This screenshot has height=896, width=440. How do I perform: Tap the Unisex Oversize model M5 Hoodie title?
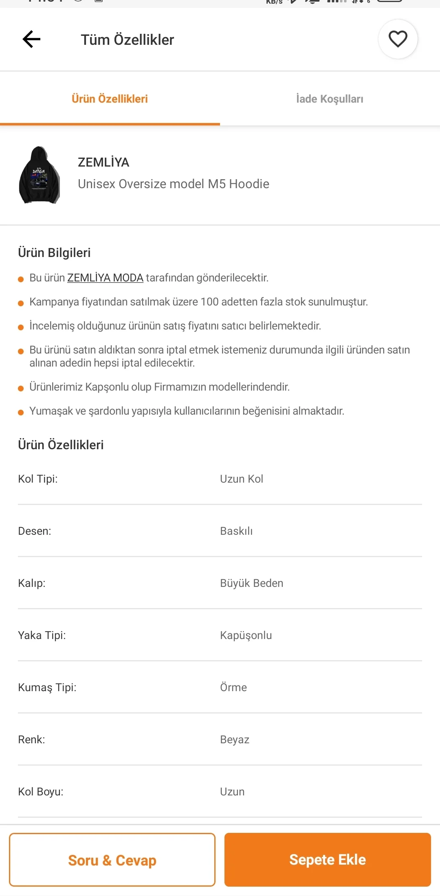point(174,184)
